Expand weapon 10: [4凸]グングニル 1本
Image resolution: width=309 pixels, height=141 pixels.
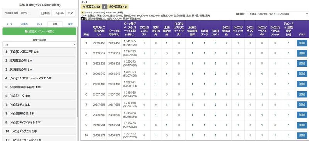(39, 131)
